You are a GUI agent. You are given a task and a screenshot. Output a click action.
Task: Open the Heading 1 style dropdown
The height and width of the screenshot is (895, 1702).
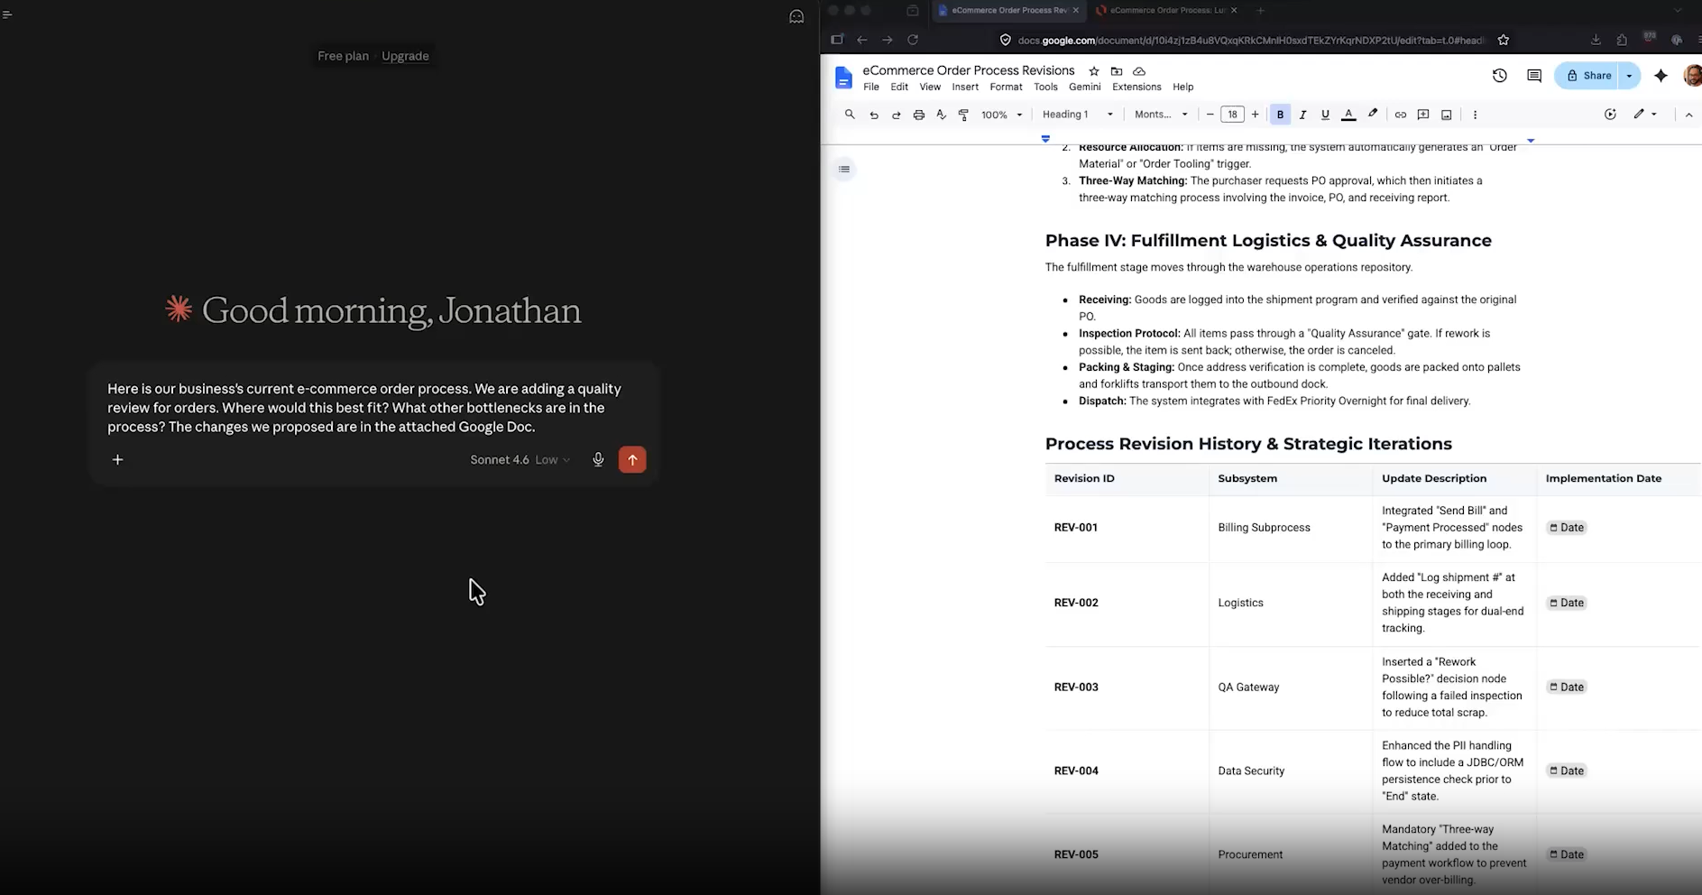coord(1077,115)
